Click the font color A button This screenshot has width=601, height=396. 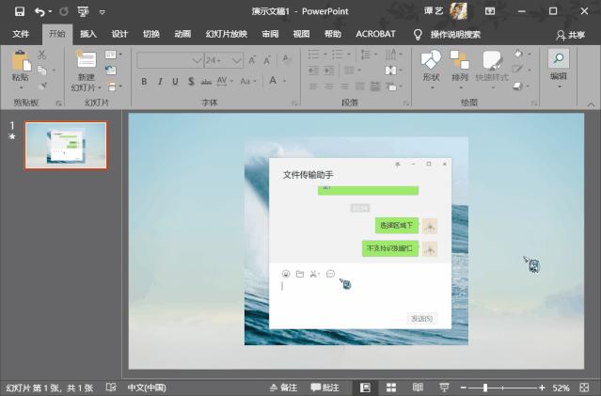[x=273, y=81]
